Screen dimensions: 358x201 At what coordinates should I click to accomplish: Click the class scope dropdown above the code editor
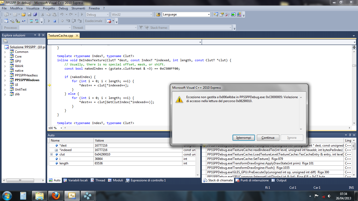point(124,42)
